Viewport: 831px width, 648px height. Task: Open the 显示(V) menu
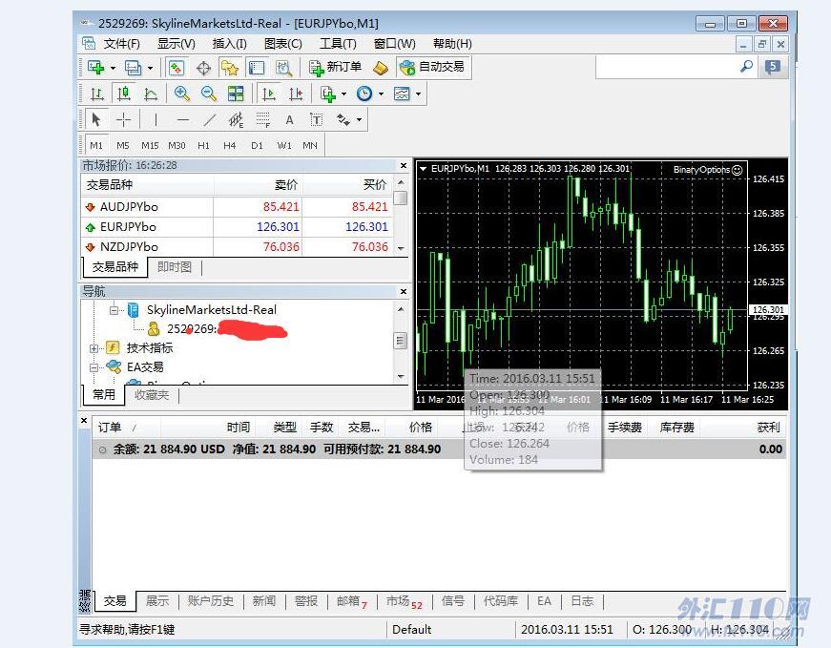[x=176, y=44]
